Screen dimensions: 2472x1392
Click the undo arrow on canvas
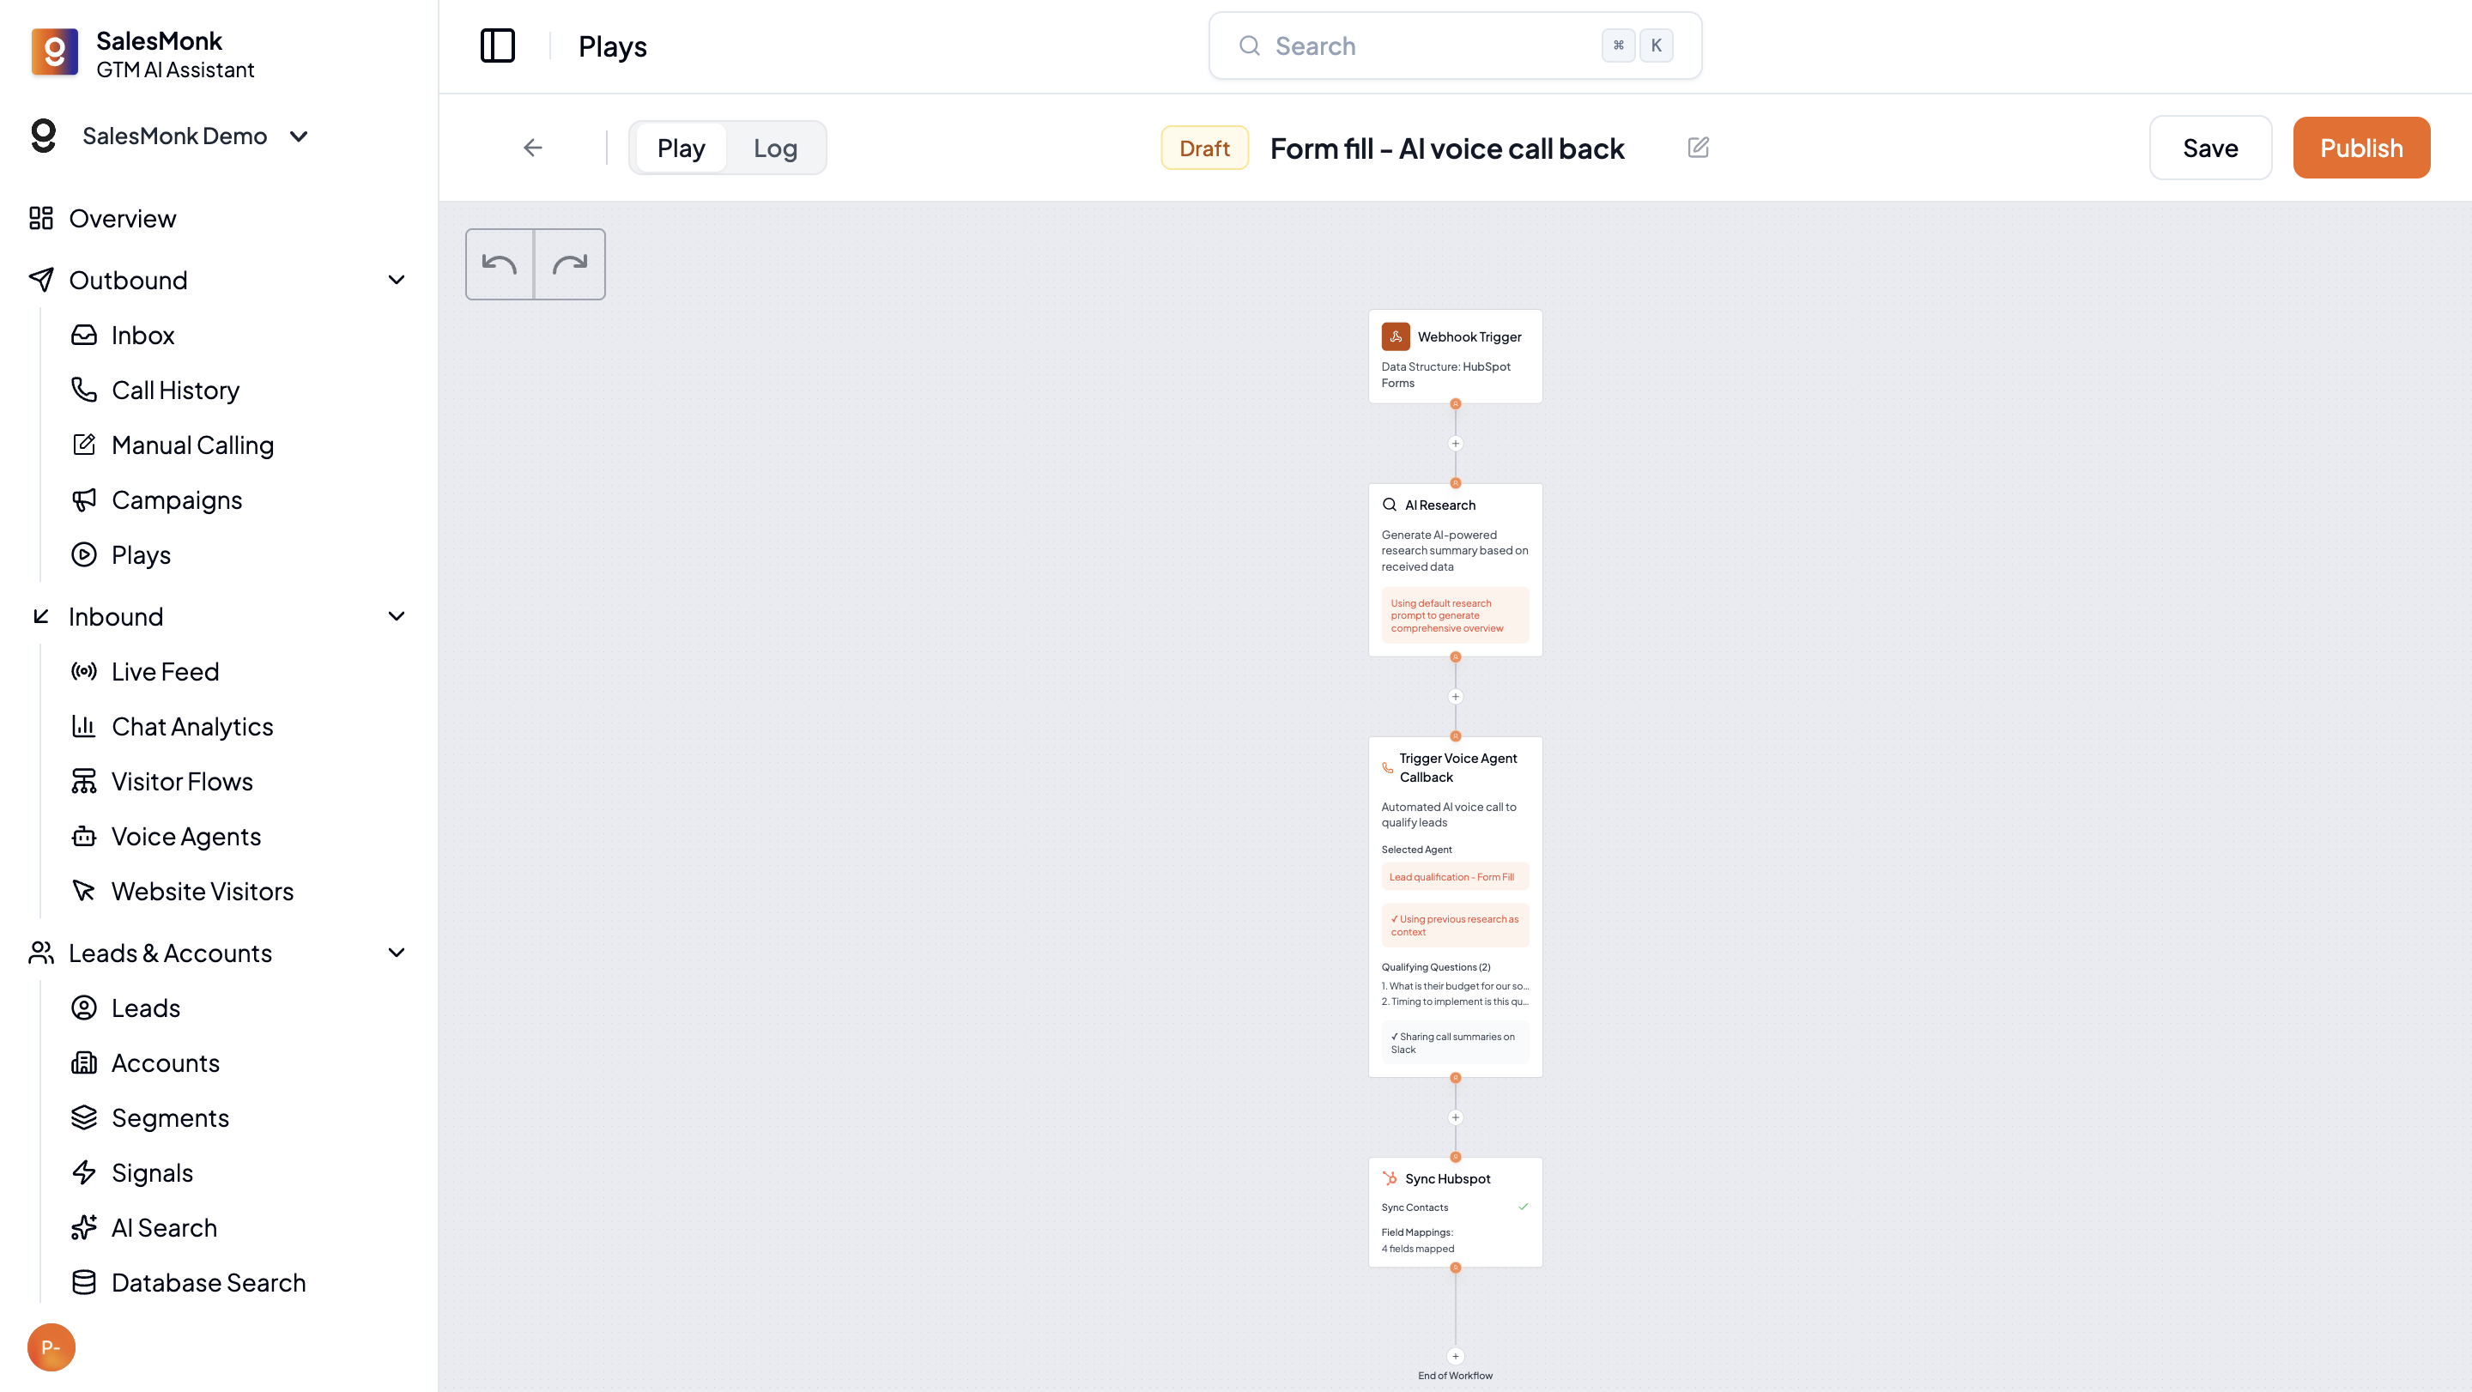coord(499,263)
